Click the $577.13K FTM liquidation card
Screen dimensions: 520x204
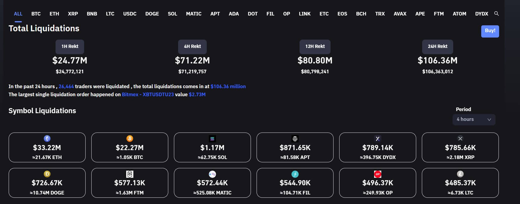pos(130,183)
